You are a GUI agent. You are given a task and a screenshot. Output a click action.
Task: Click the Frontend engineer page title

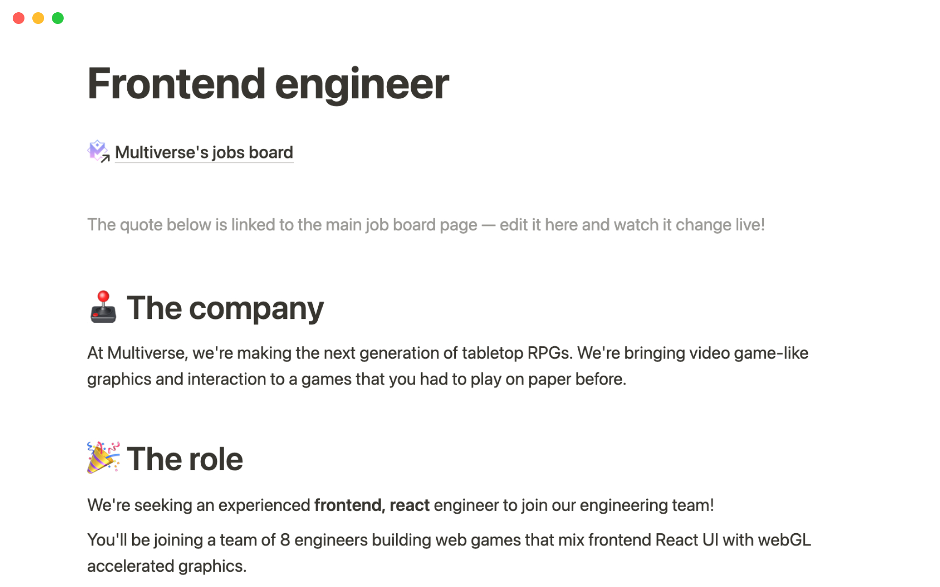tap(268, 84)
